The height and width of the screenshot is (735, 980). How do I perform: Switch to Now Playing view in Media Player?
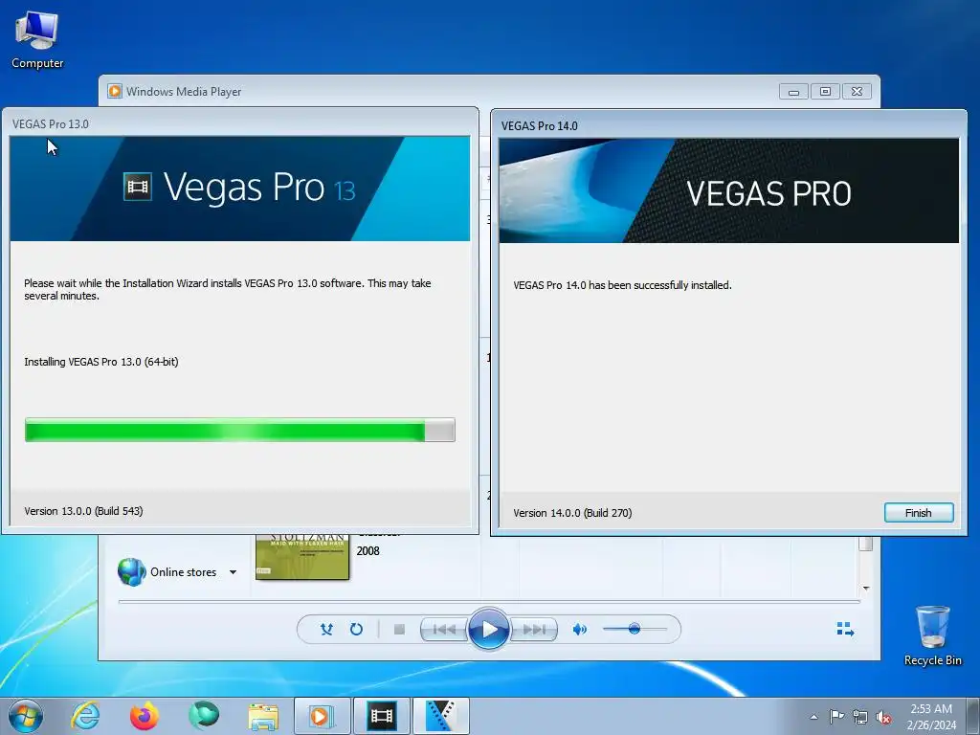coord(845,629)
